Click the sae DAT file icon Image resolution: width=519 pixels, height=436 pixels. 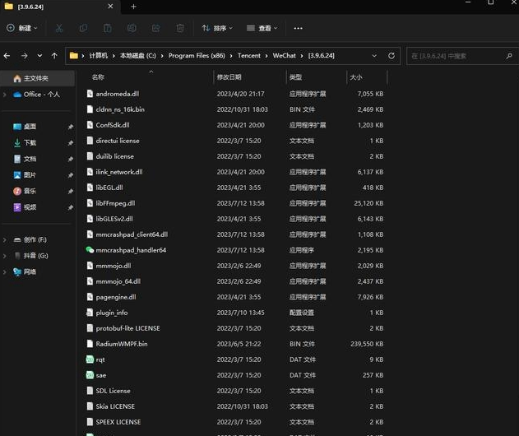90,375
